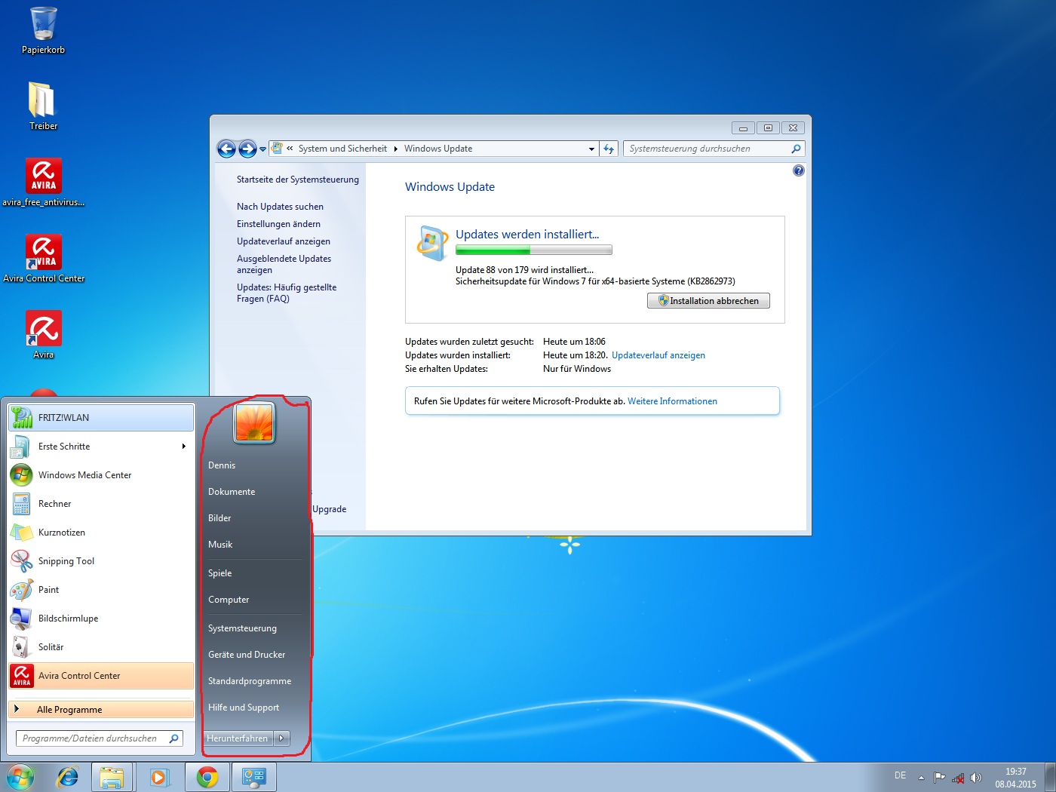Click the Windows Start orb
1056x792 pixels.
click(20, 777)
